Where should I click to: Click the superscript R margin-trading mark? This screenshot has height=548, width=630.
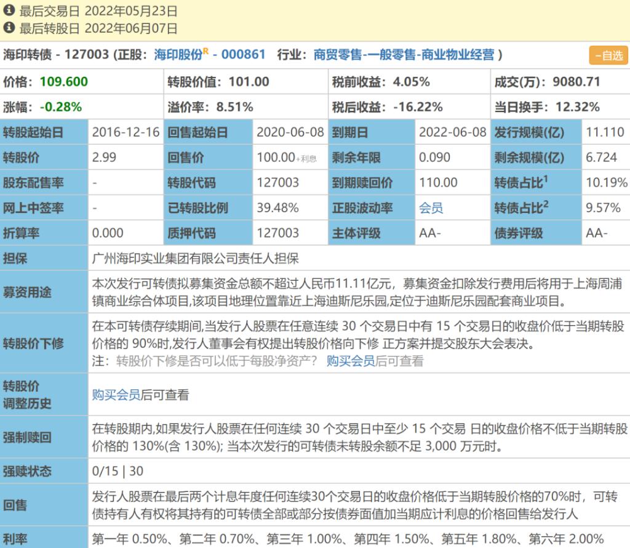[x=207, y=52]
